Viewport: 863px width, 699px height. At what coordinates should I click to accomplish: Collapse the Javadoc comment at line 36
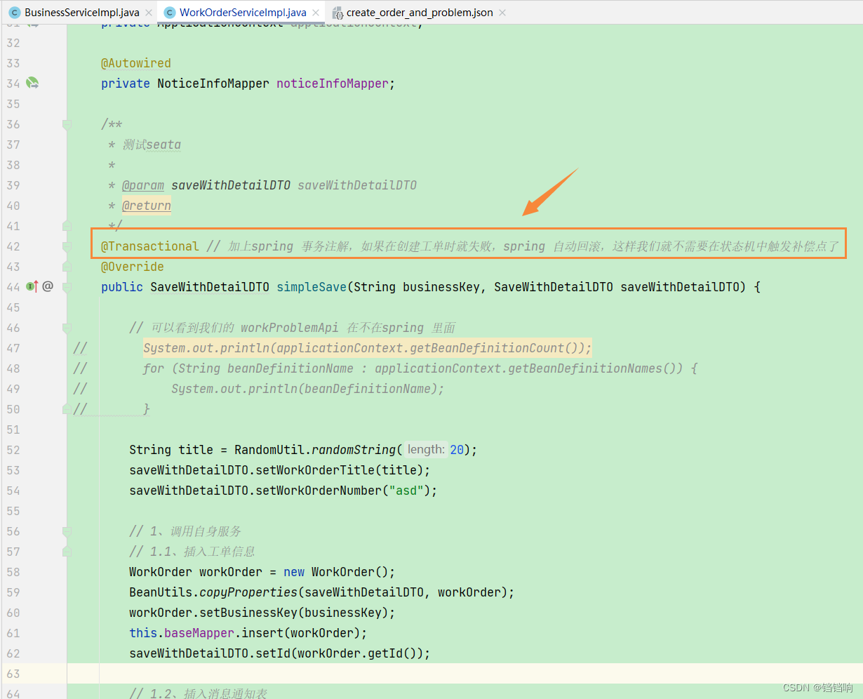(67, 124)
